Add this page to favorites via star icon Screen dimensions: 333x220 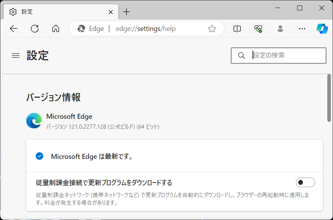pos(212,28)
